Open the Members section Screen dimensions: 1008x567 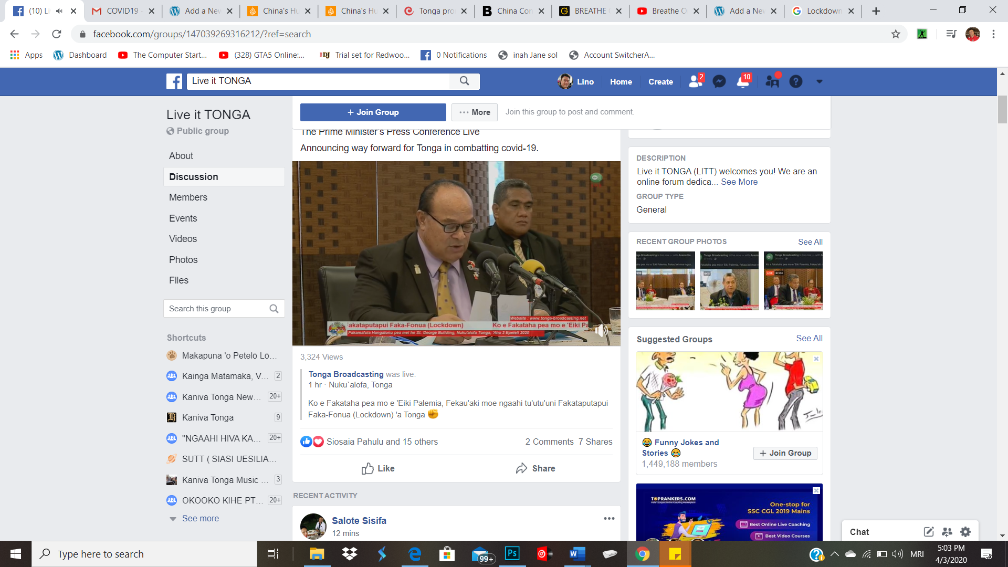[x=188, y=197]
